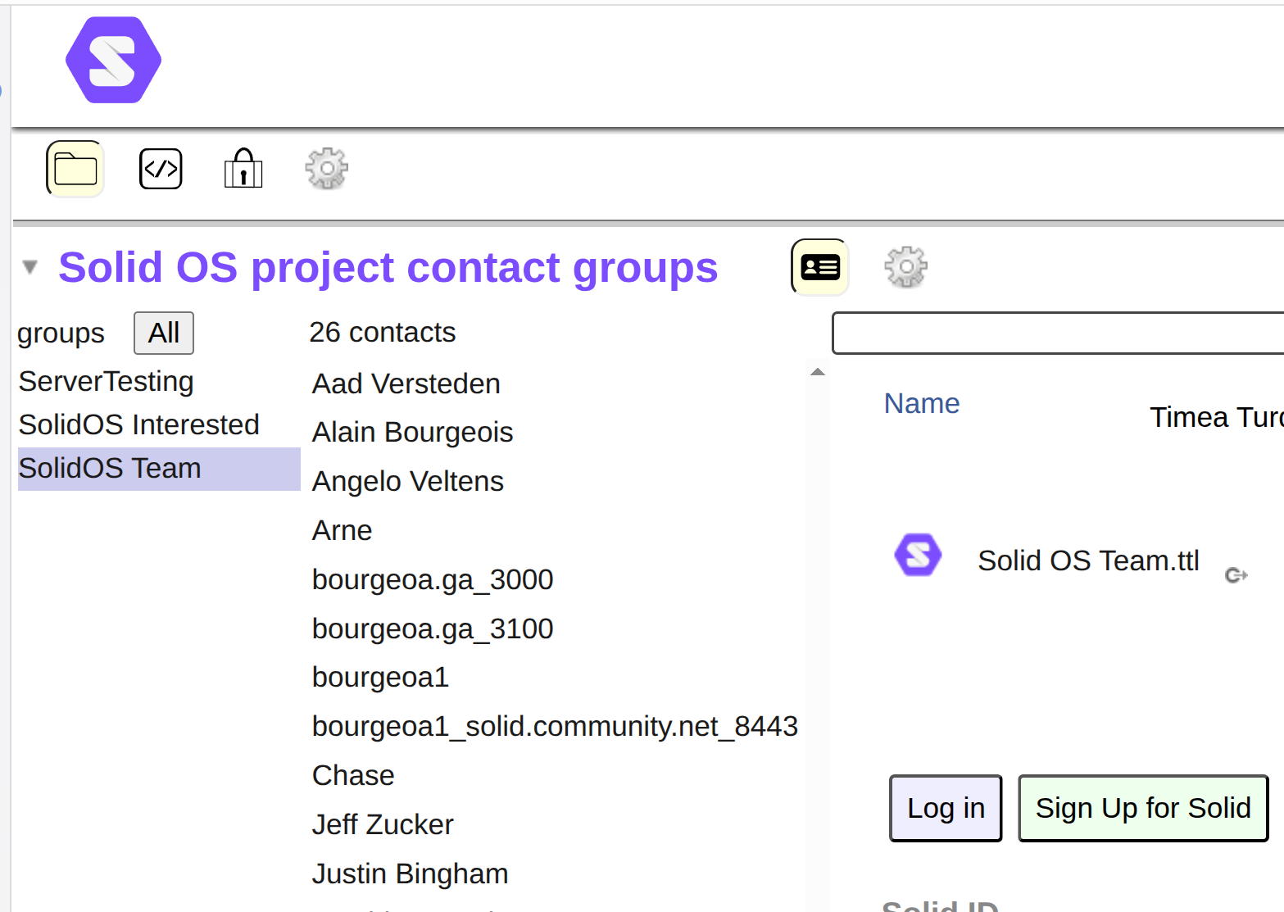Select contact bourgeoa1_solid.community.net_8443
This screenshot has height=912, width=1284.
tap(555, 726)
